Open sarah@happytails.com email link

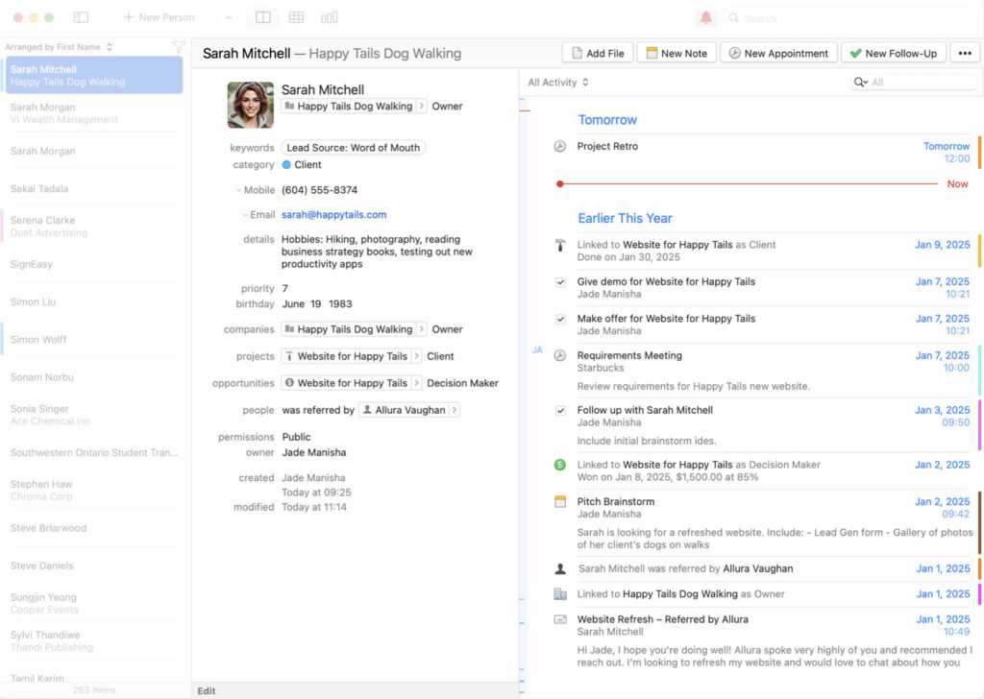333,214
